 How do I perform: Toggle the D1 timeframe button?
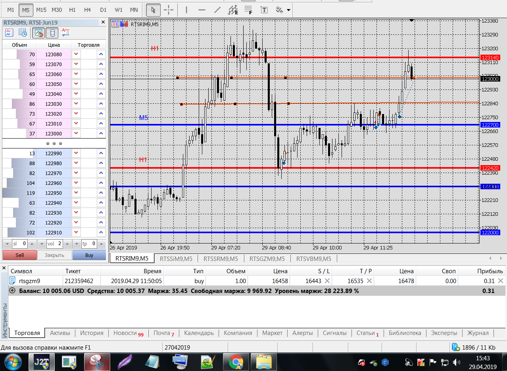[103, 10]
